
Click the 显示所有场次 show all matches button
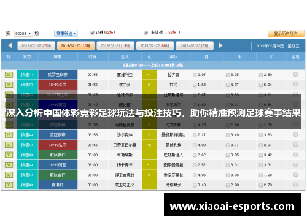[286, 33]
